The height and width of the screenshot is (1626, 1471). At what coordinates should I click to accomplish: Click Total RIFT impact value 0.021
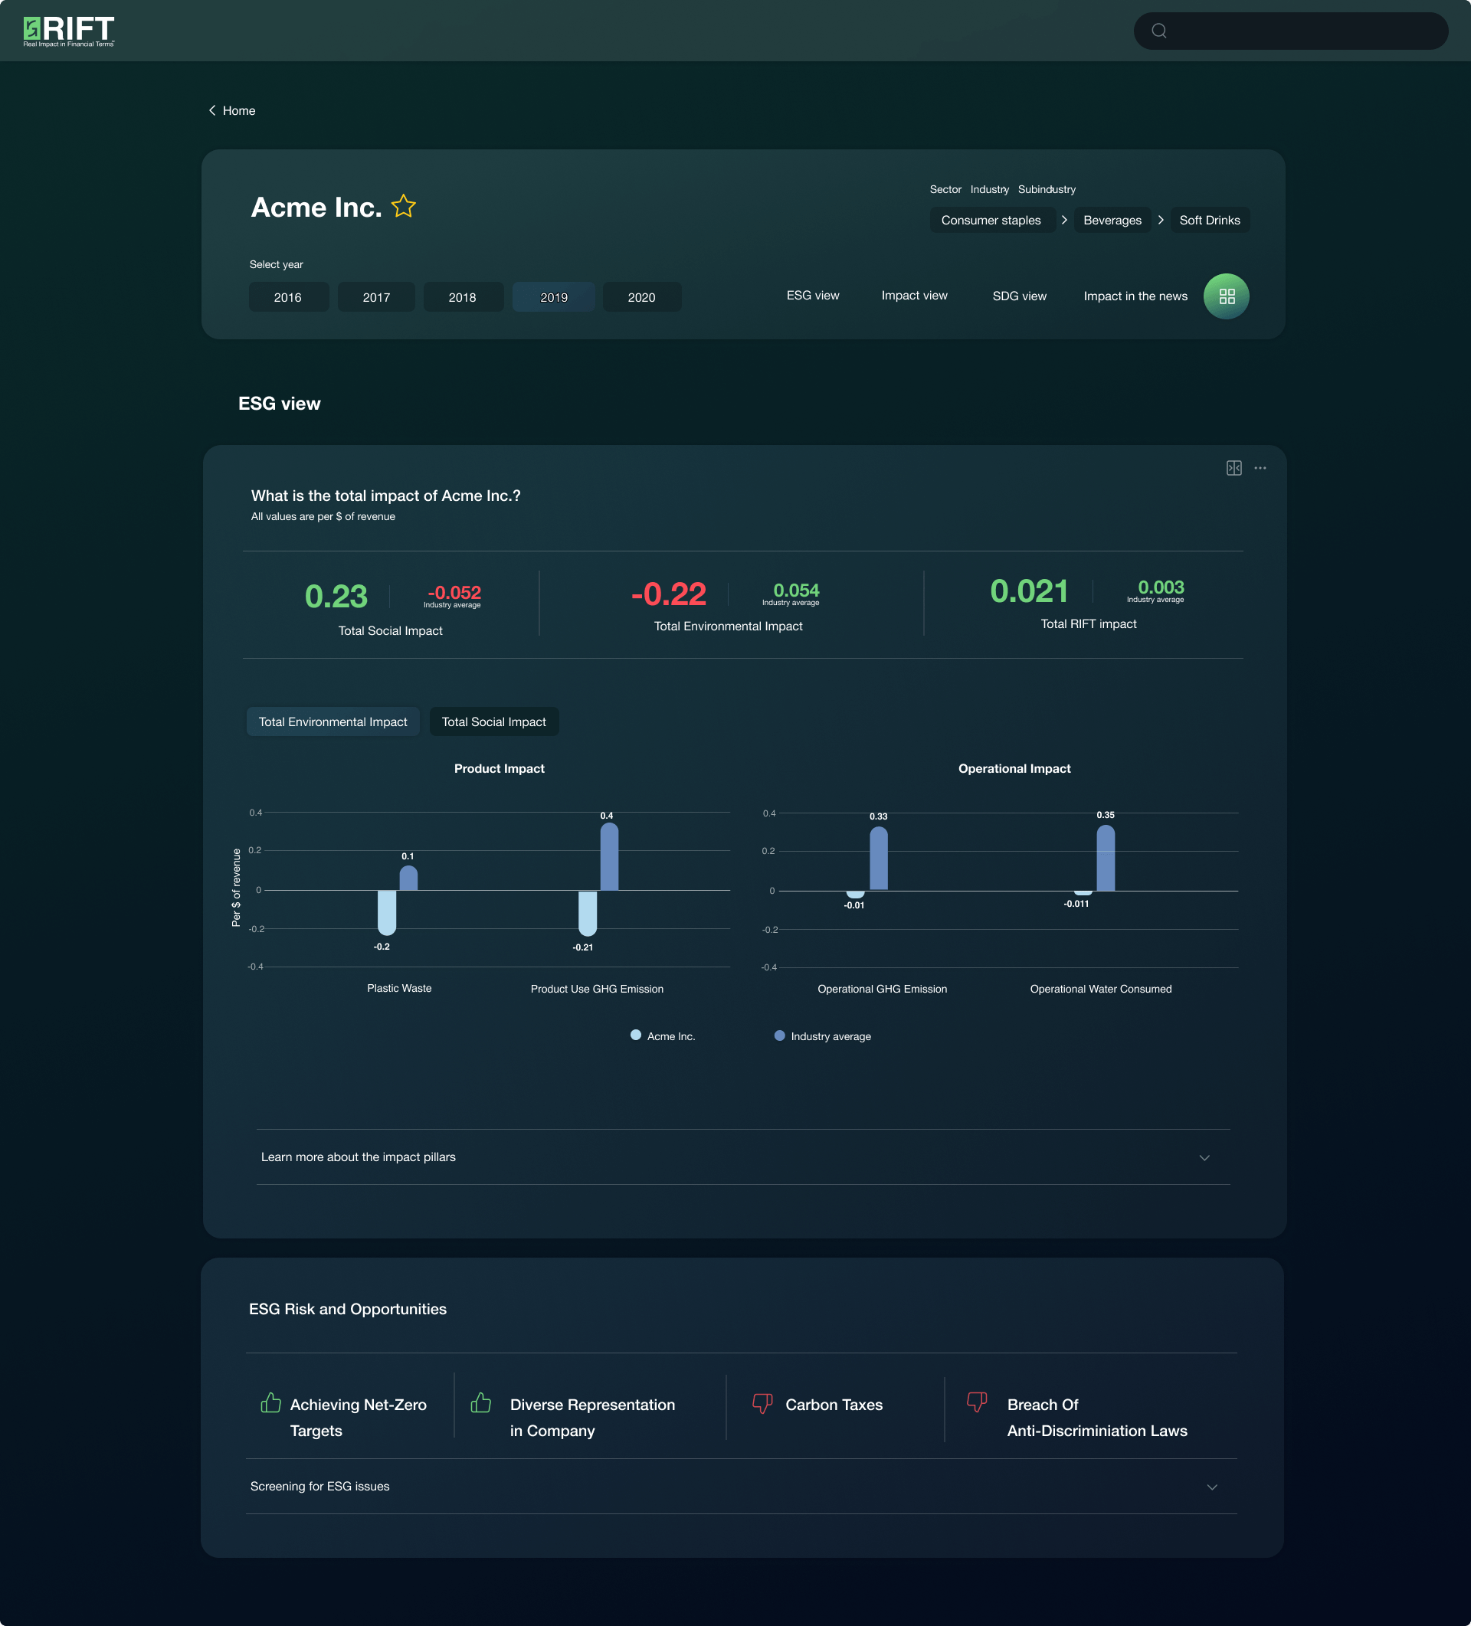[1029, 591]
